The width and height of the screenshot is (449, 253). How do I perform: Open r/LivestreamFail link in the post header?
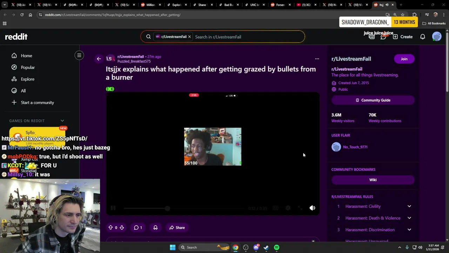[x=130, y=57]
